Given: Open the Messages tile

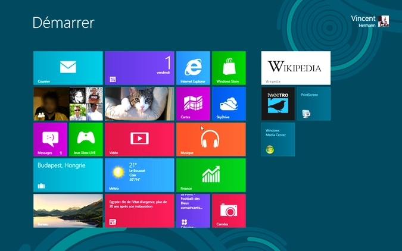Looking at the screenshot, I should [x=50, y=139].
